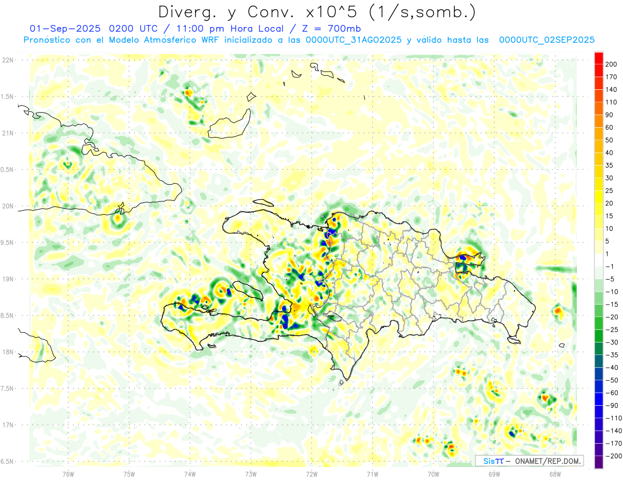The image size is (623, 481).
Task: Click the 6.5N latitude axis label
Action: [7, 461]
